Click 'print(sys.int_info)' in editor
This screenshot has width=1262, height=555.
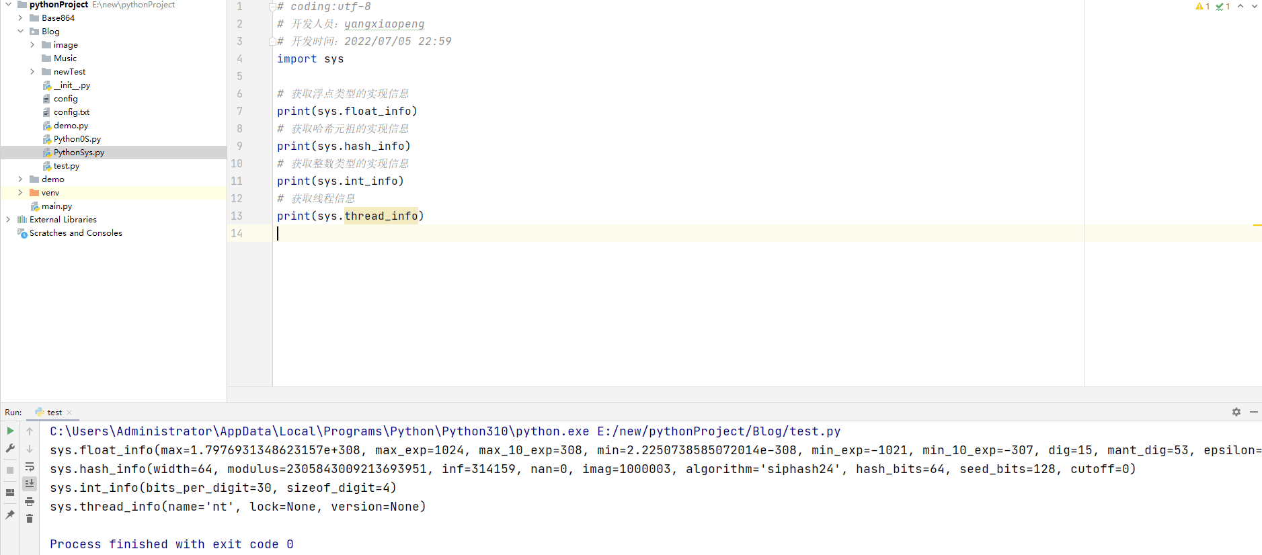click(340, 181)
